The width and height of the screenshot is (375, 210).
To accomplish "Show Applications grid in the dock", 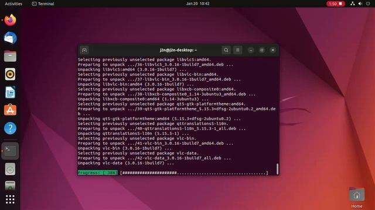I will [x=10, y=199].
